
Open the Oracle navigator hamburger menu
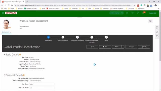tap(3, 13)
